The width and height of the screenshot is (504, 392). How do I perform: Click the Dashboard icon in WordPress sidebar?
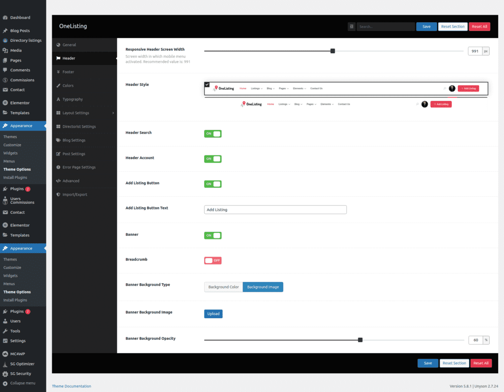click(x=5, y=18)
